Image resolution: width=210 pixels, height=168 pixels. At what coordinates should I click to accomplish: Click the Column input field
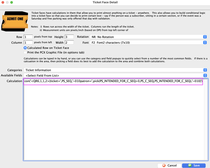(28, 43)
